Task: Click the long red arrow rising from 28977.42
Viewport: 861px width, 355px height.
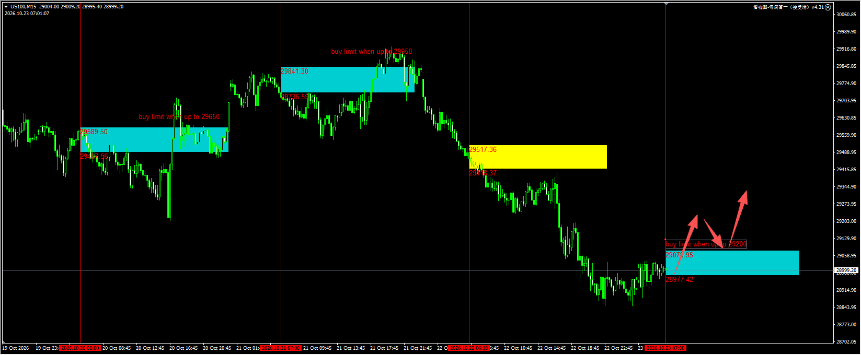Action: [686, 244]
